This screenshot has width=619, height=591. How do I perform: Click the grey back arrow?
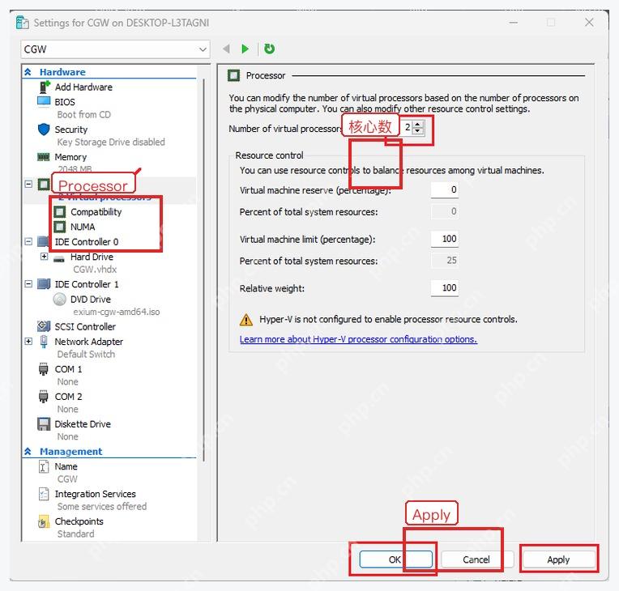[227, 49]
